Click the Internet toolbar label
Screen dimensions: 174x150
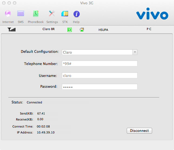tap(8, 22)
